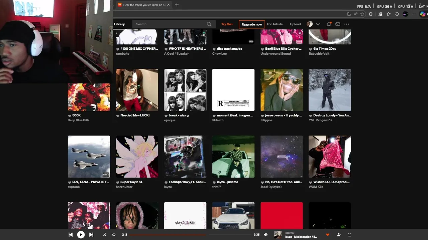Open the next-up queue list icon
Viewport: 428px width, 240px height.
350,235
